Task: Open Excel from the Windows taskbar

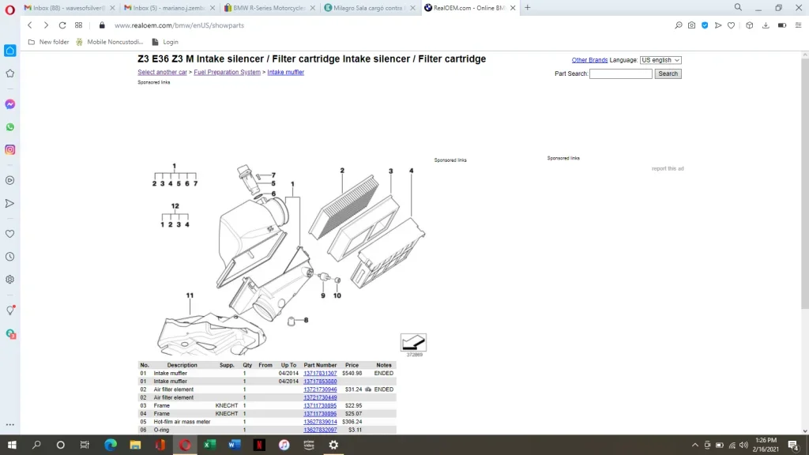Action: pyautogui.click(x=209, y=445)
